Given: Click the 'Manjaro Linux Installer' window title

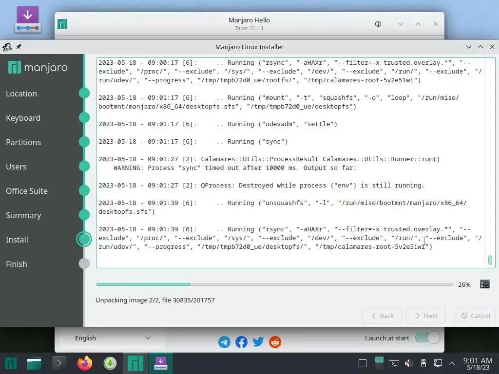Looking at the screenshot, I should point(249,47).
